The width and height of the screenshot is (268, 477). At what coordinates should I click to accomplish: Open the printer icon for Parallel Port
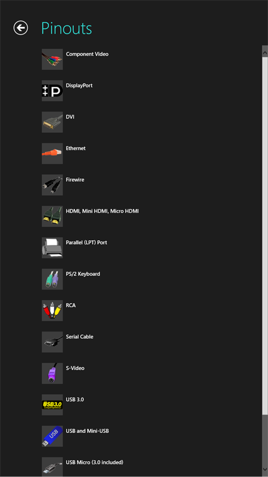point(52,248)
